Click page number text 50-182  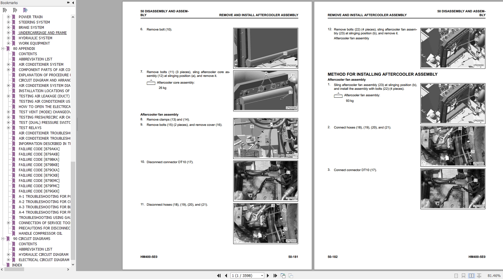[x=333, y=257]
